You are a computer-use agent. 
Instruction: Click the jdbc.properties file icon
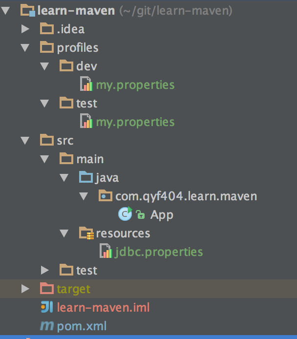click(x=106, y=251)
